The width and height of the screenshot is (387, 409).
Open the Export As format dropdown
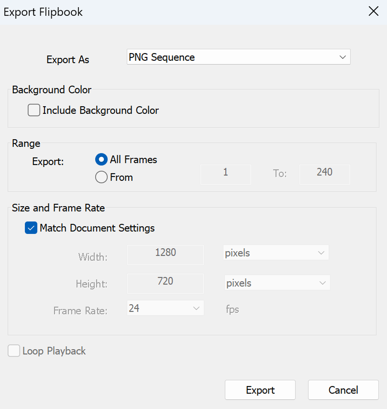[342, 57]
